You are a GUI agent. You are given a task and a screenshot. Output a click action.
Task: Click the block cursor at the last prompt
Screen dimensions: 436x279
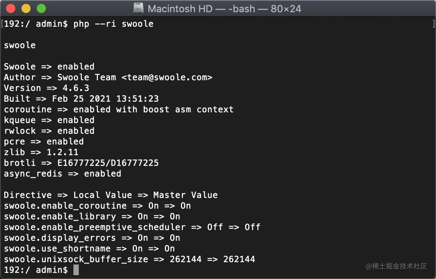click(x=76, y=270)
